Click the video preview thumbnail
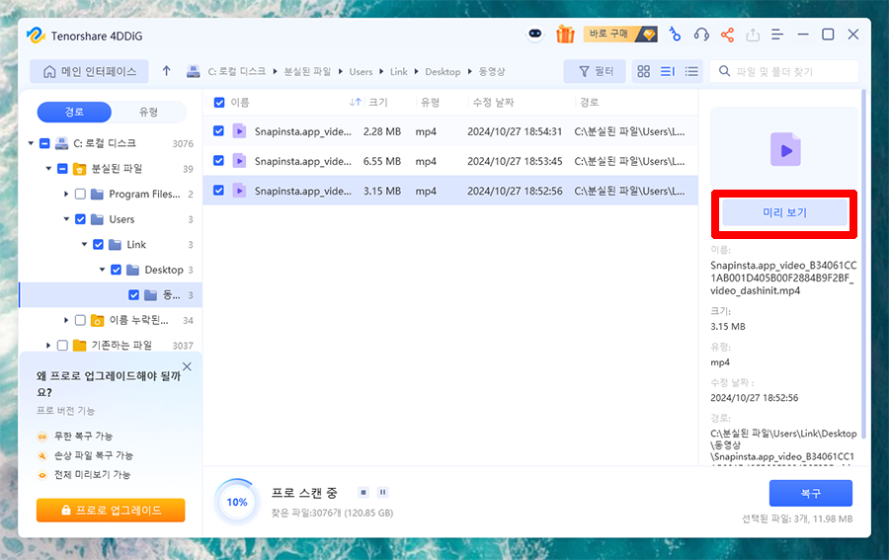The image size is (889, 560). [x=784, y=148]
